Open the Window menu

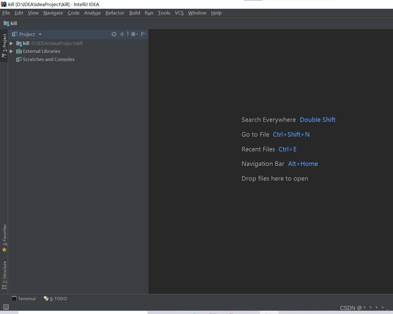[x=197, y=13]
